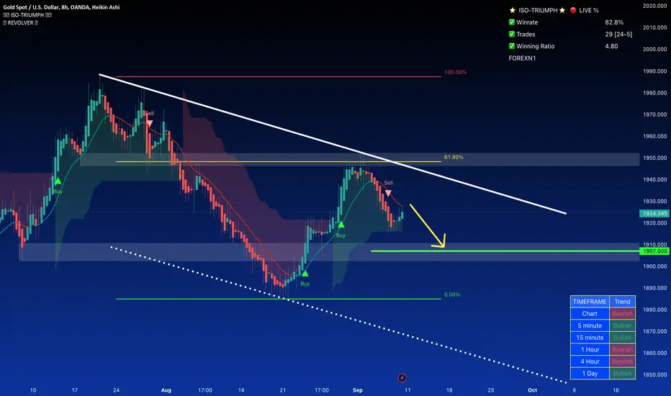This screenshot has height=396, width=671.
Task: Click the green 1907.000 price label
Action: coord(654,251)
